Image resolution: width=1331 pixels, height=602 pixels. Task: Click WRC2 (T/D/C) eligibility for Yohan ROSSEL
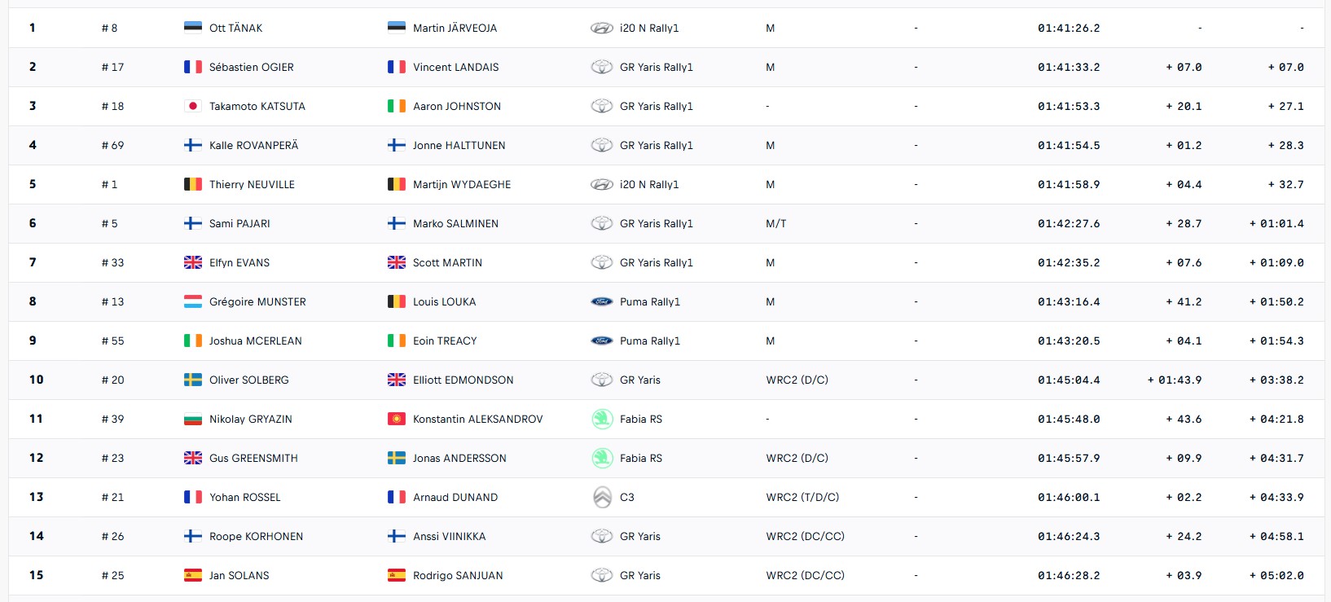(x=802, y=497)
